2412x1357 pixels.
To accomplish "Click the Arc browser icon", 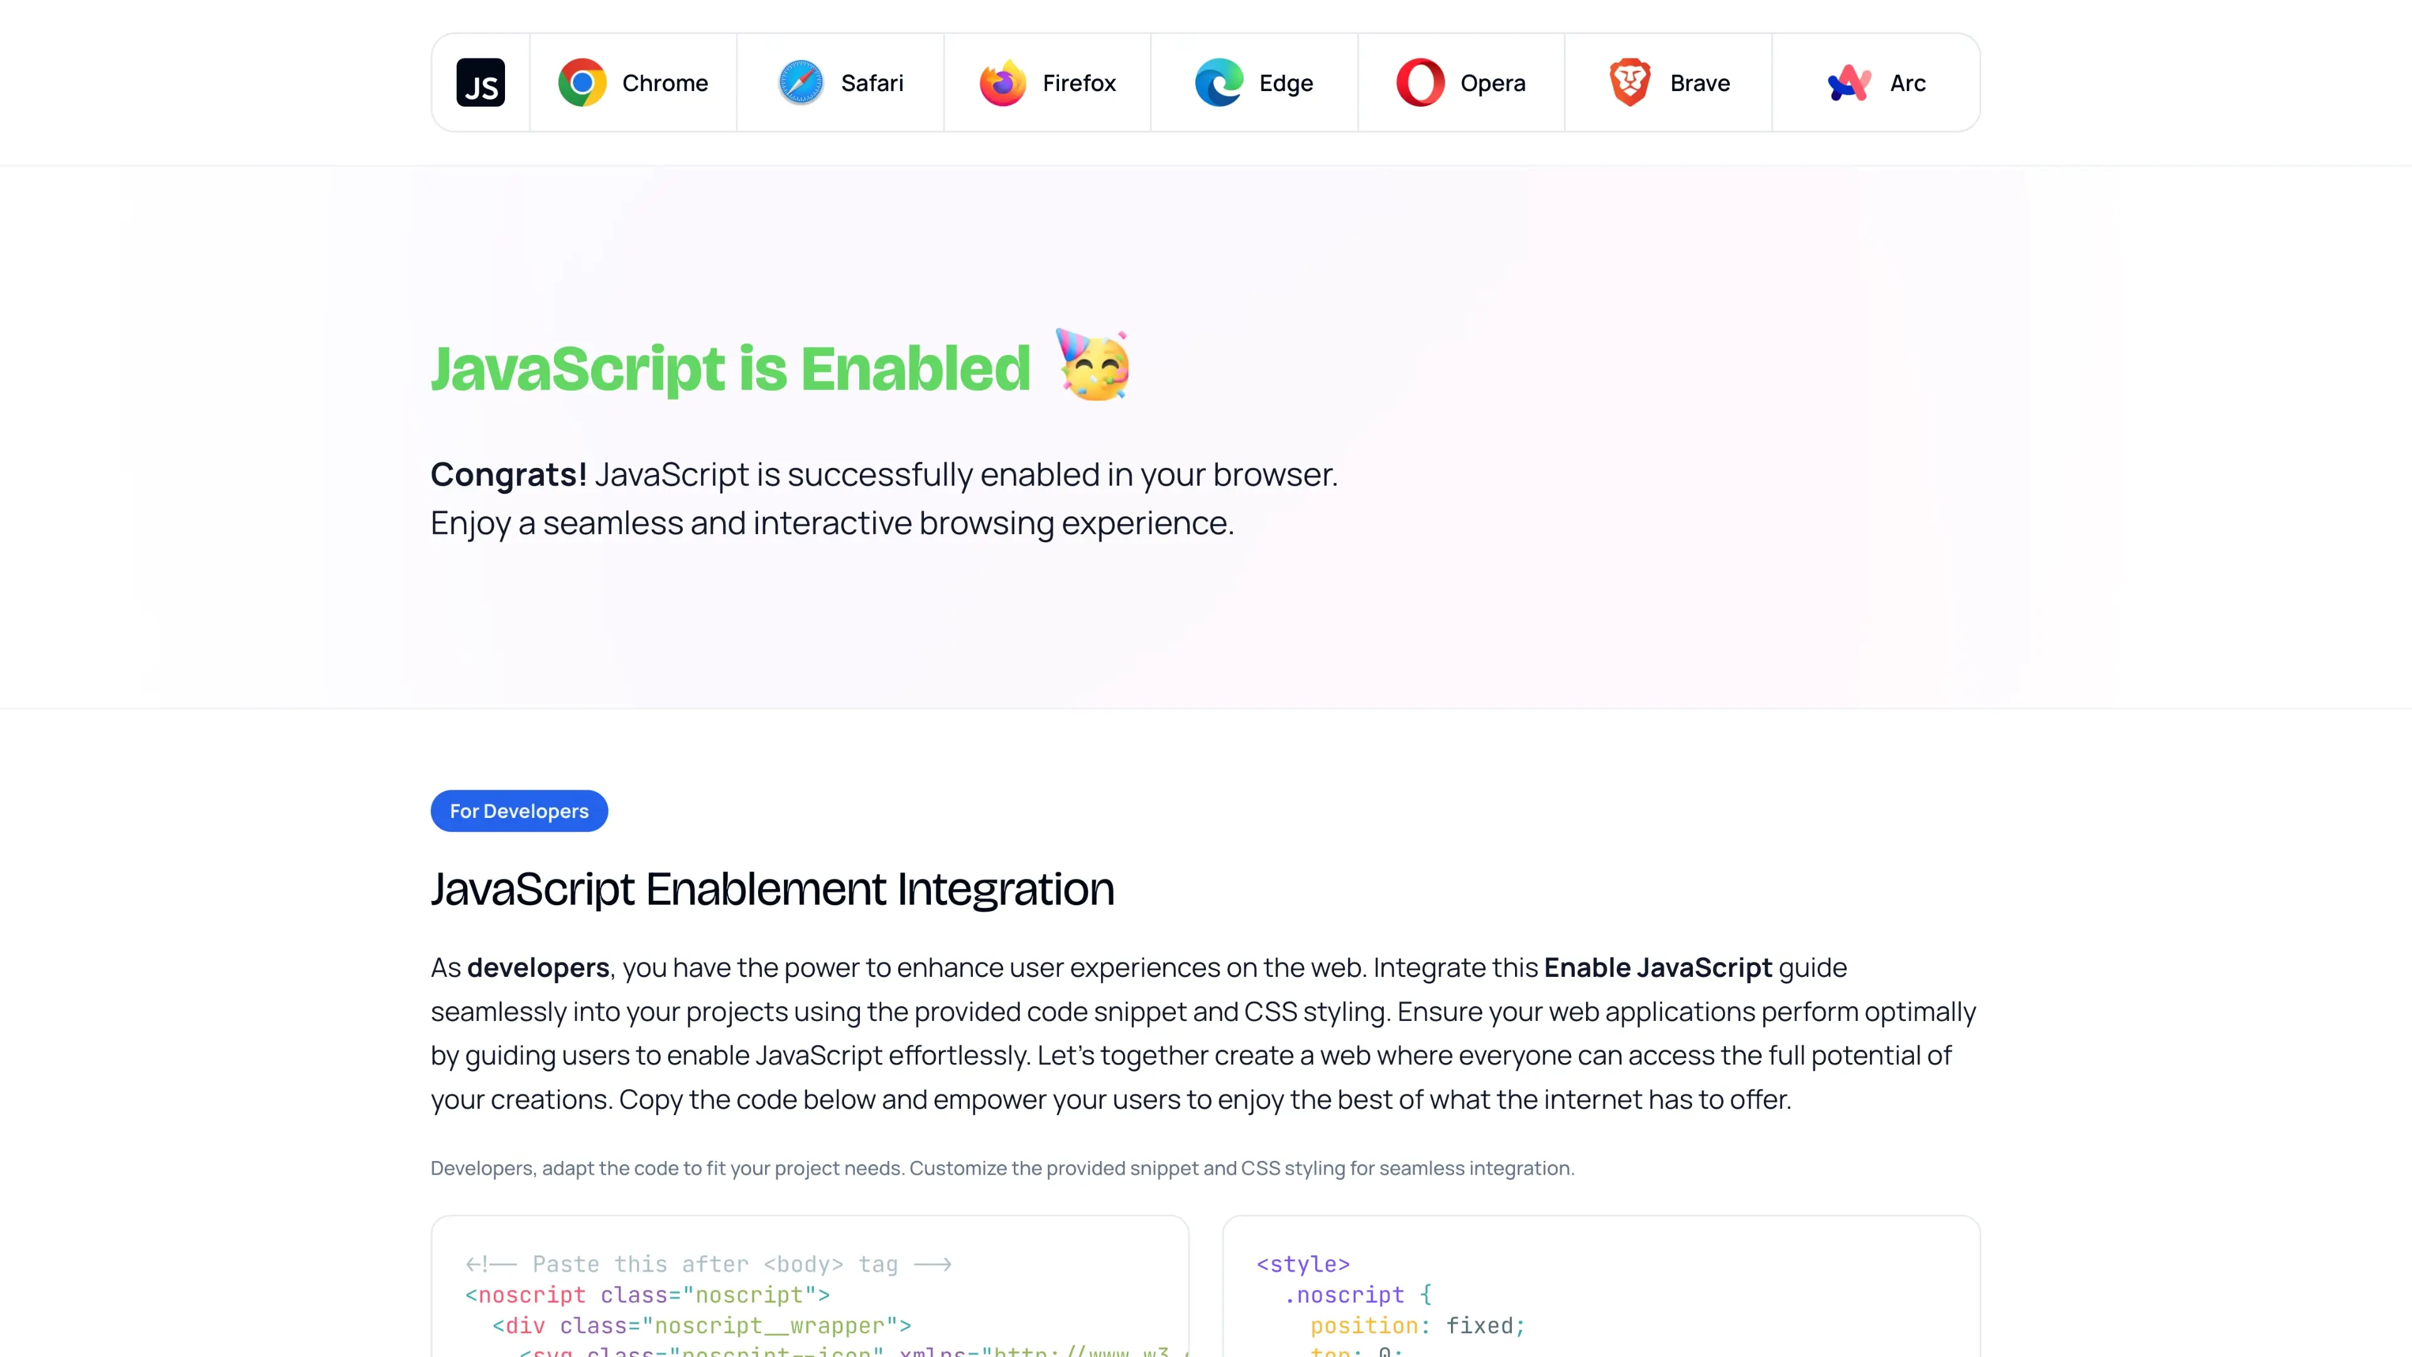I will (1850, 82).
